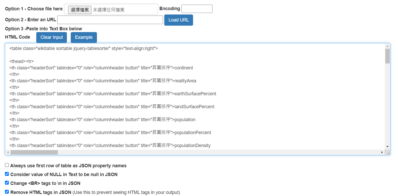Click the Enter an URL input box

pyautogui.click(x=110, y=20)
